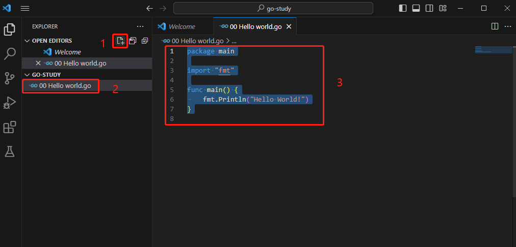Open the hamburger application menu
The width and height of the screenshot is (516, 247).
[x=25, y=9]
